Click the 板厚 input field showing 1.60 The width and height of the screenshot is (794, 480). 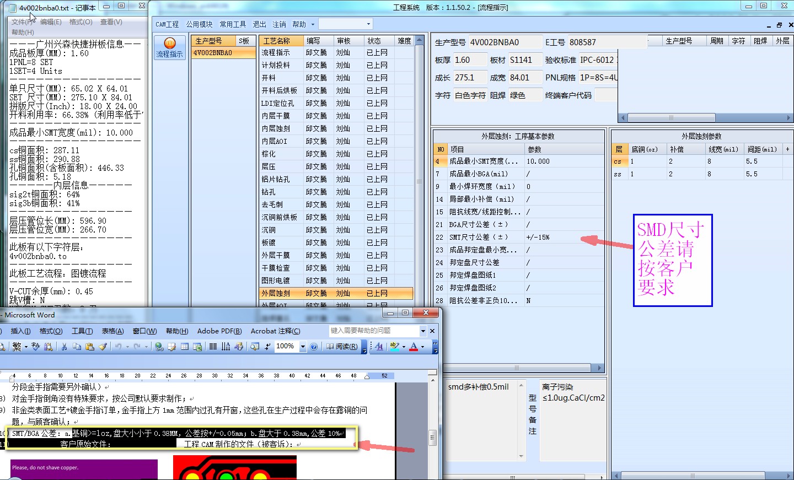point(470,60)
